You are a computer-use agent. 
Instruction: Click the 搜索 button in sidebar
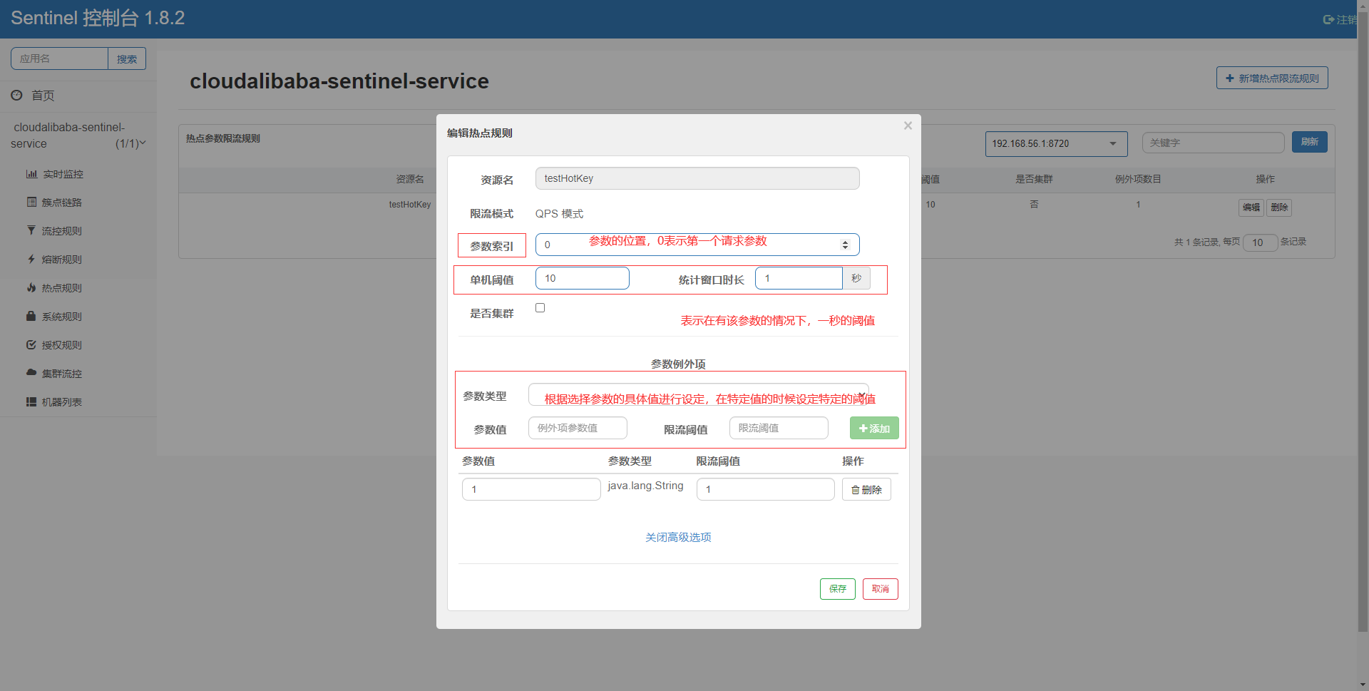click(x=127, y=58)
